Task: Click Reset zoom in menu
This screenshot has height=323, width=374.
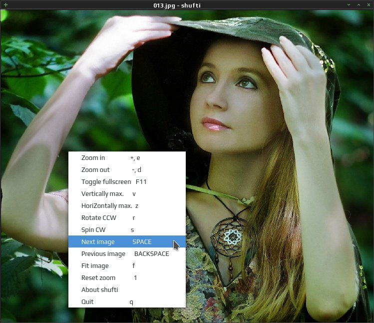Action: coord(127,277)
